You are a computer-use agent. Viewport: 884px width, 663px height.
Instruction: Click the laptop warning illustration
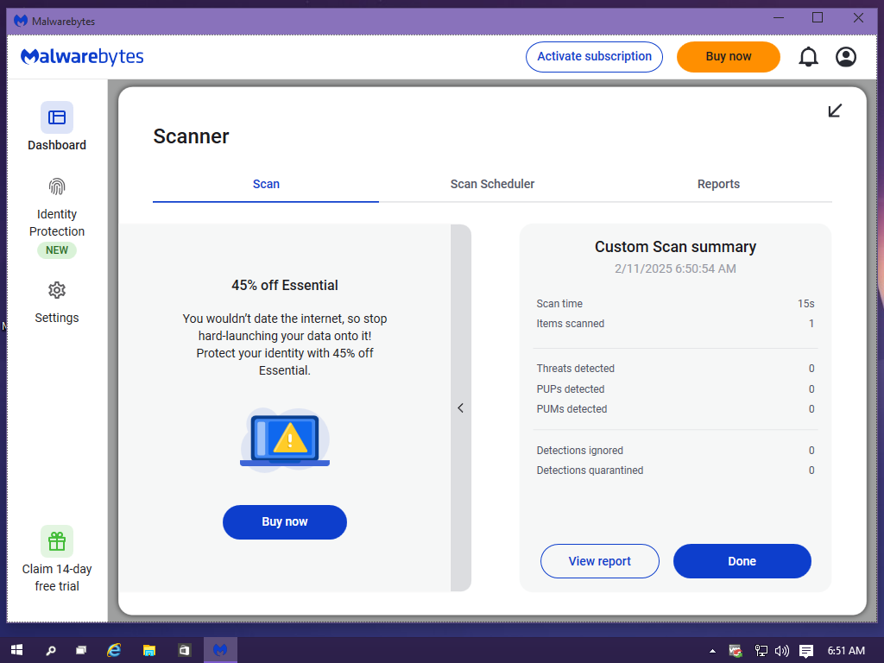285,439
